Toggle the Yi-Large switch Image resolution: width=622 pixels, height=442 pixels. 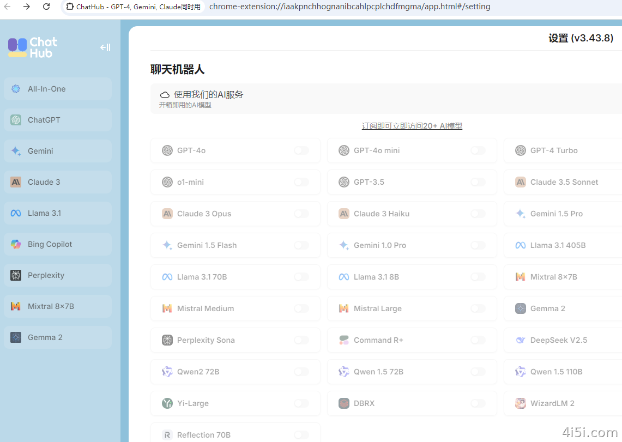coord(301,403)
